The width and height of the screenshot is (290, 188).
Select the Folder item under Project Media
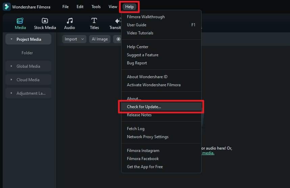click(x=27, y=53)
